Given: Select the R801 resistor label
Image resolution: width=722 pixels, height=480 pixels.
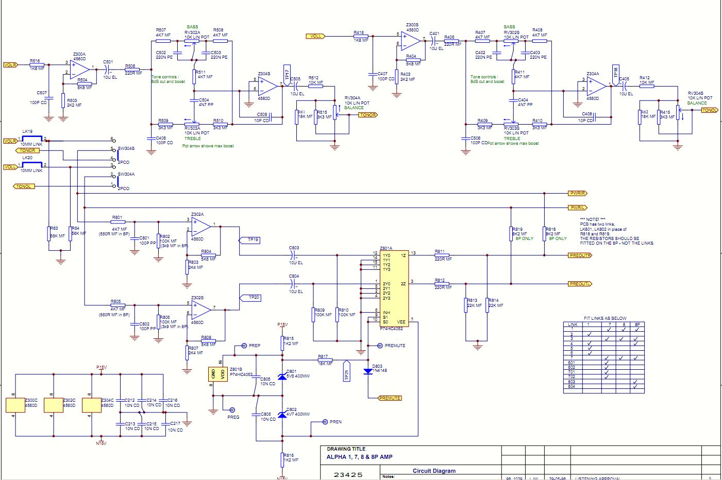Looking at the screenshot, I should (x=117, y=217).
